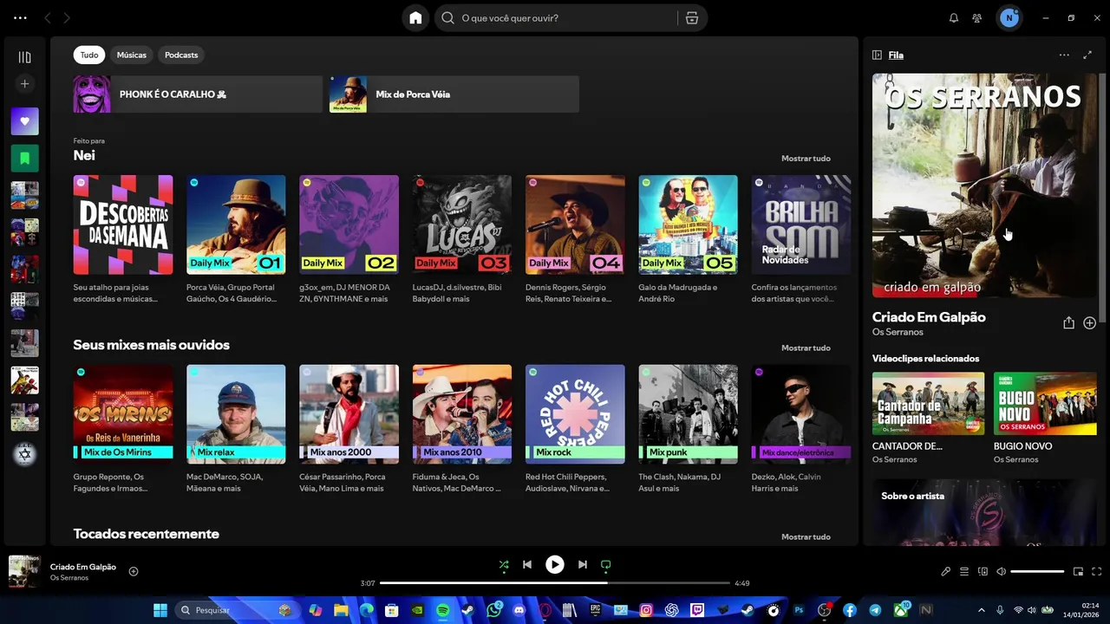Open Radar de Novidades card
The width and height of the screenshot is (1110, 624).
(x=801, y=239)
